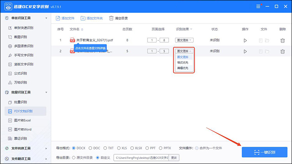Click the 单张快速识别 sidebar icon
The height and width of the screenshot is (164, 292).
pos(10,28)
